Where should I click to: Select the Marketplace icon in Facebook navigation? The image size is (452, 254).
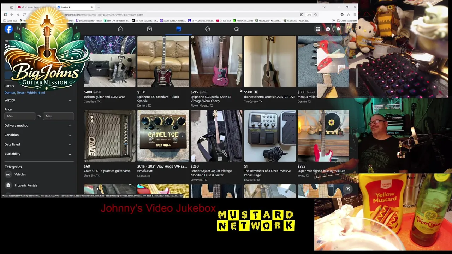178,29
